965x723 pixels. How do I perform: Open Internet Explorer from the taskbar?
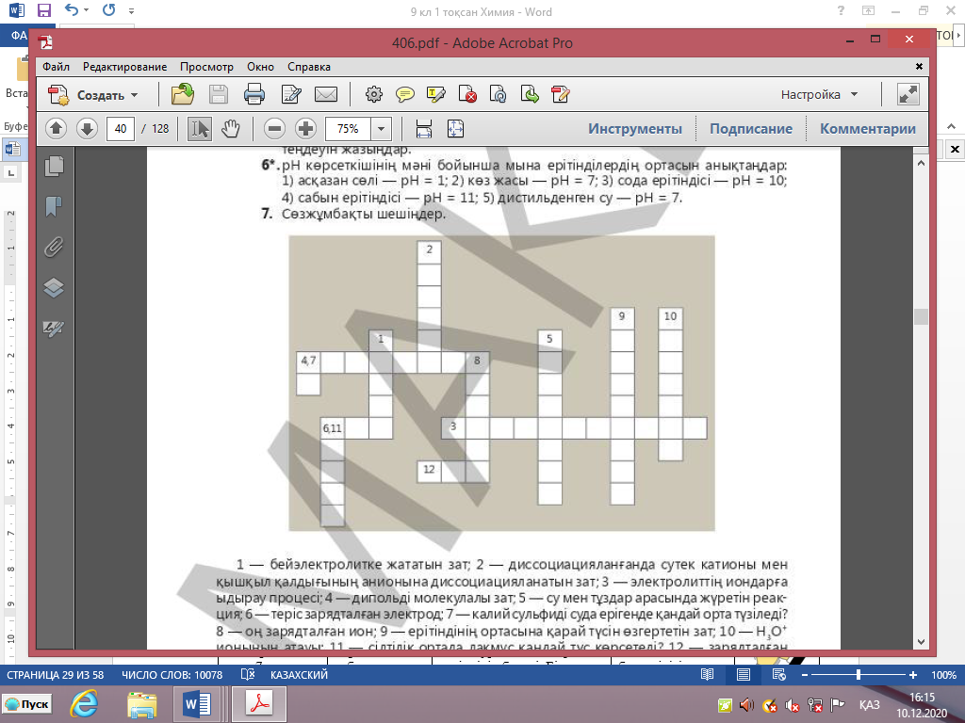pyautogui.click(x=84, y=704)
